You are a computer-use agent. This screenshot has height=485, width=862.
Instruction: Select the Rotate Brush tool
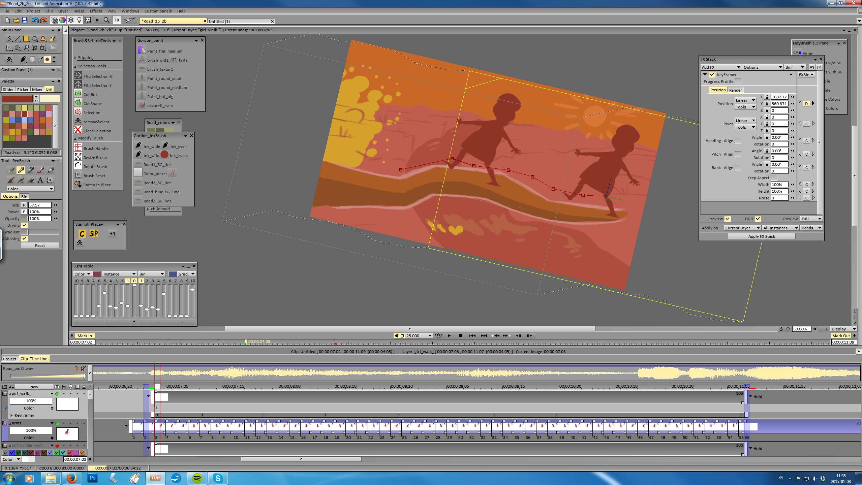tap(95, 167)
